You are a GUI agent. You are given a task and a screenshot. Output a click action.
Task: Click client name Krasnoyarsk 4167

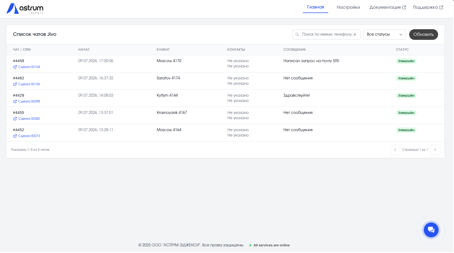coord(172,113)
